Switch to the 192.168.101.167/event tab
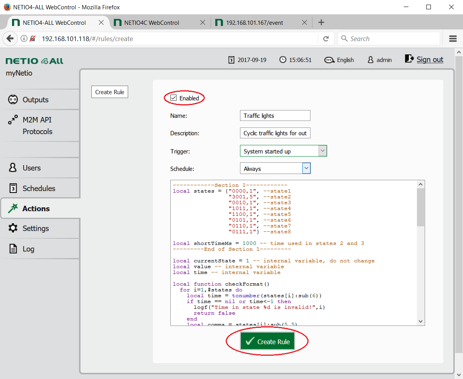 pyautogui.click(x=254, y=22)
